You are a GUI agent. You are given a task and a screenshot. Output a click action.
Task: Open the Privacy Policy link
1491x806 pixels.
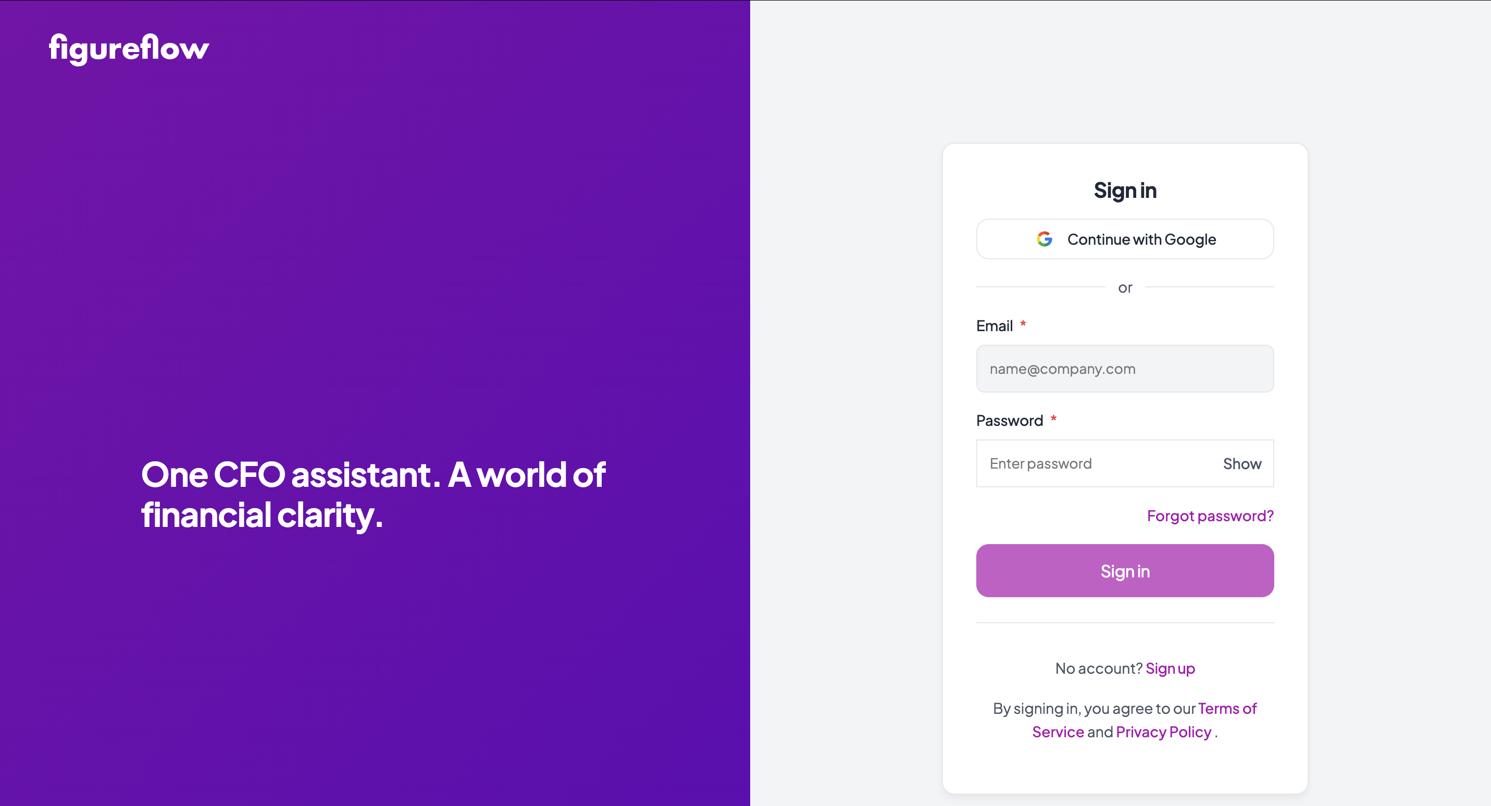pos(1163,732)
